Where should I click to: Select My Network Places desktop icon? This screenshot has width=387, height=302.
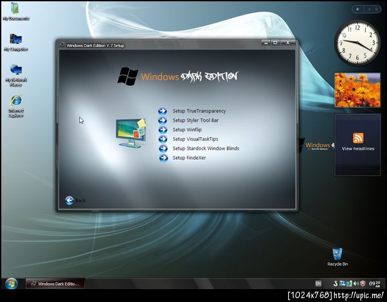16,75
